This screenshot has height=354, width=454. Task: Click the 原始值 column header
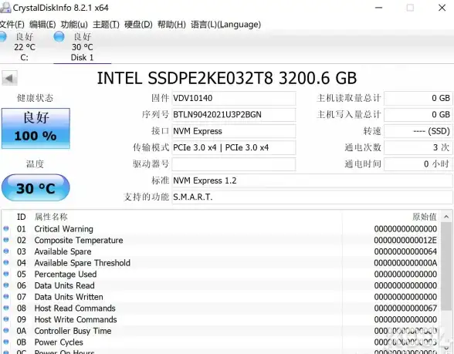424,217
